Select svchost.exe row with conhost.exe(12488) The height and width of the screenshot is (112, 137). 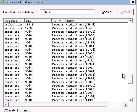coord(66,28)
